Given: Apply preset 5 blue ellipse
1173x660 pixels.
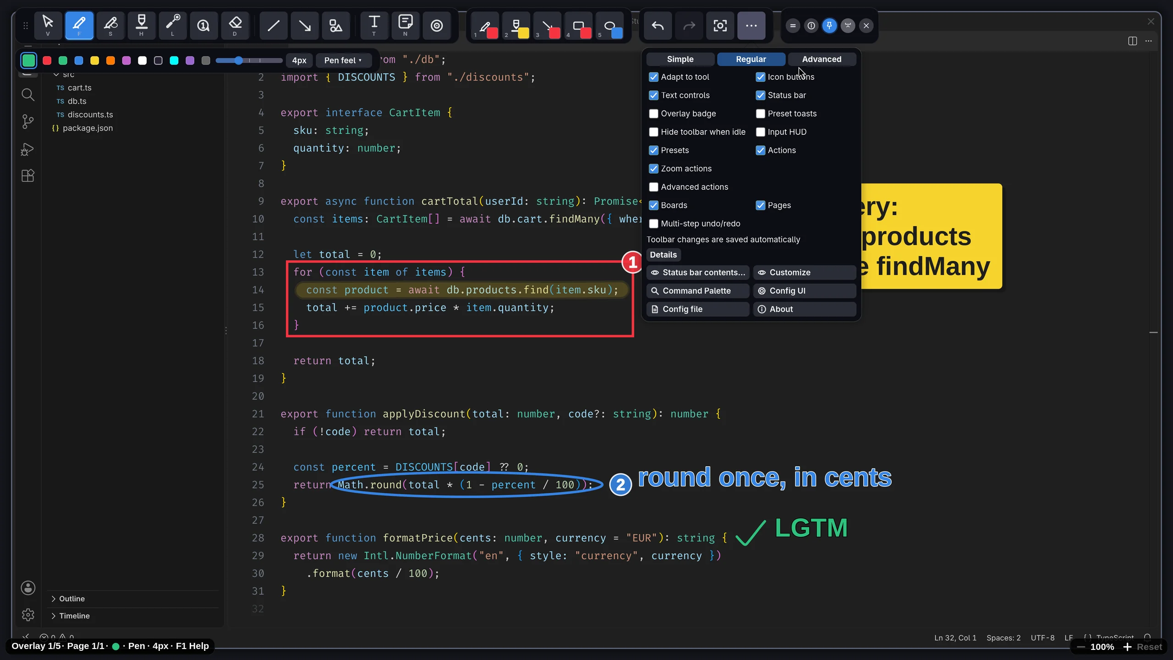Looking at the screenshot, I should click(610, 25).
